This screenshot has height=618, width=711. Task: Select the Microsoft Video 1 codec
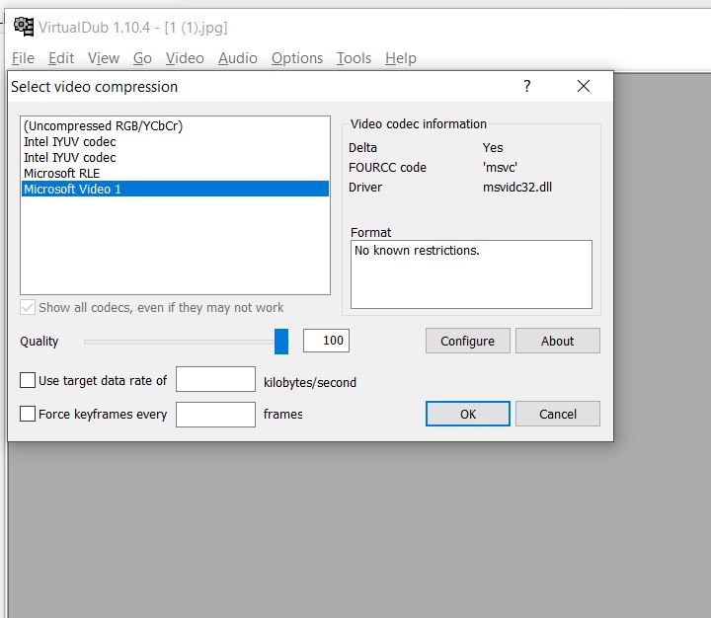pos(175,190)
